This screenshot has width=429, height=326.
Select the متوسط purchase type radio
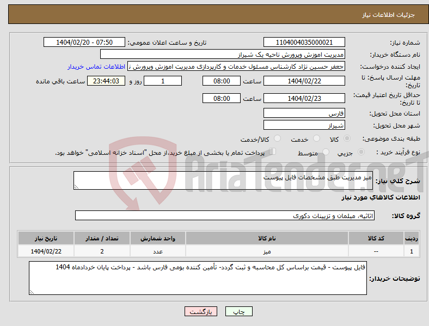(x=326, y=152)
